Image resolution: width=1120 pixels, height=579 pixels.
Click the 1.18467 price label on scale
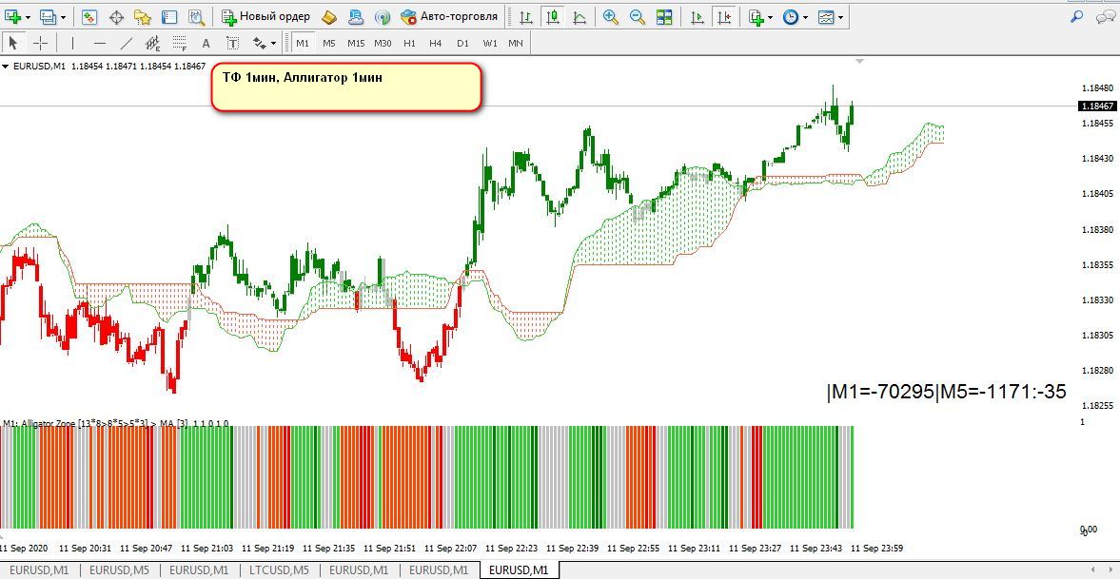coord(1097,106)
